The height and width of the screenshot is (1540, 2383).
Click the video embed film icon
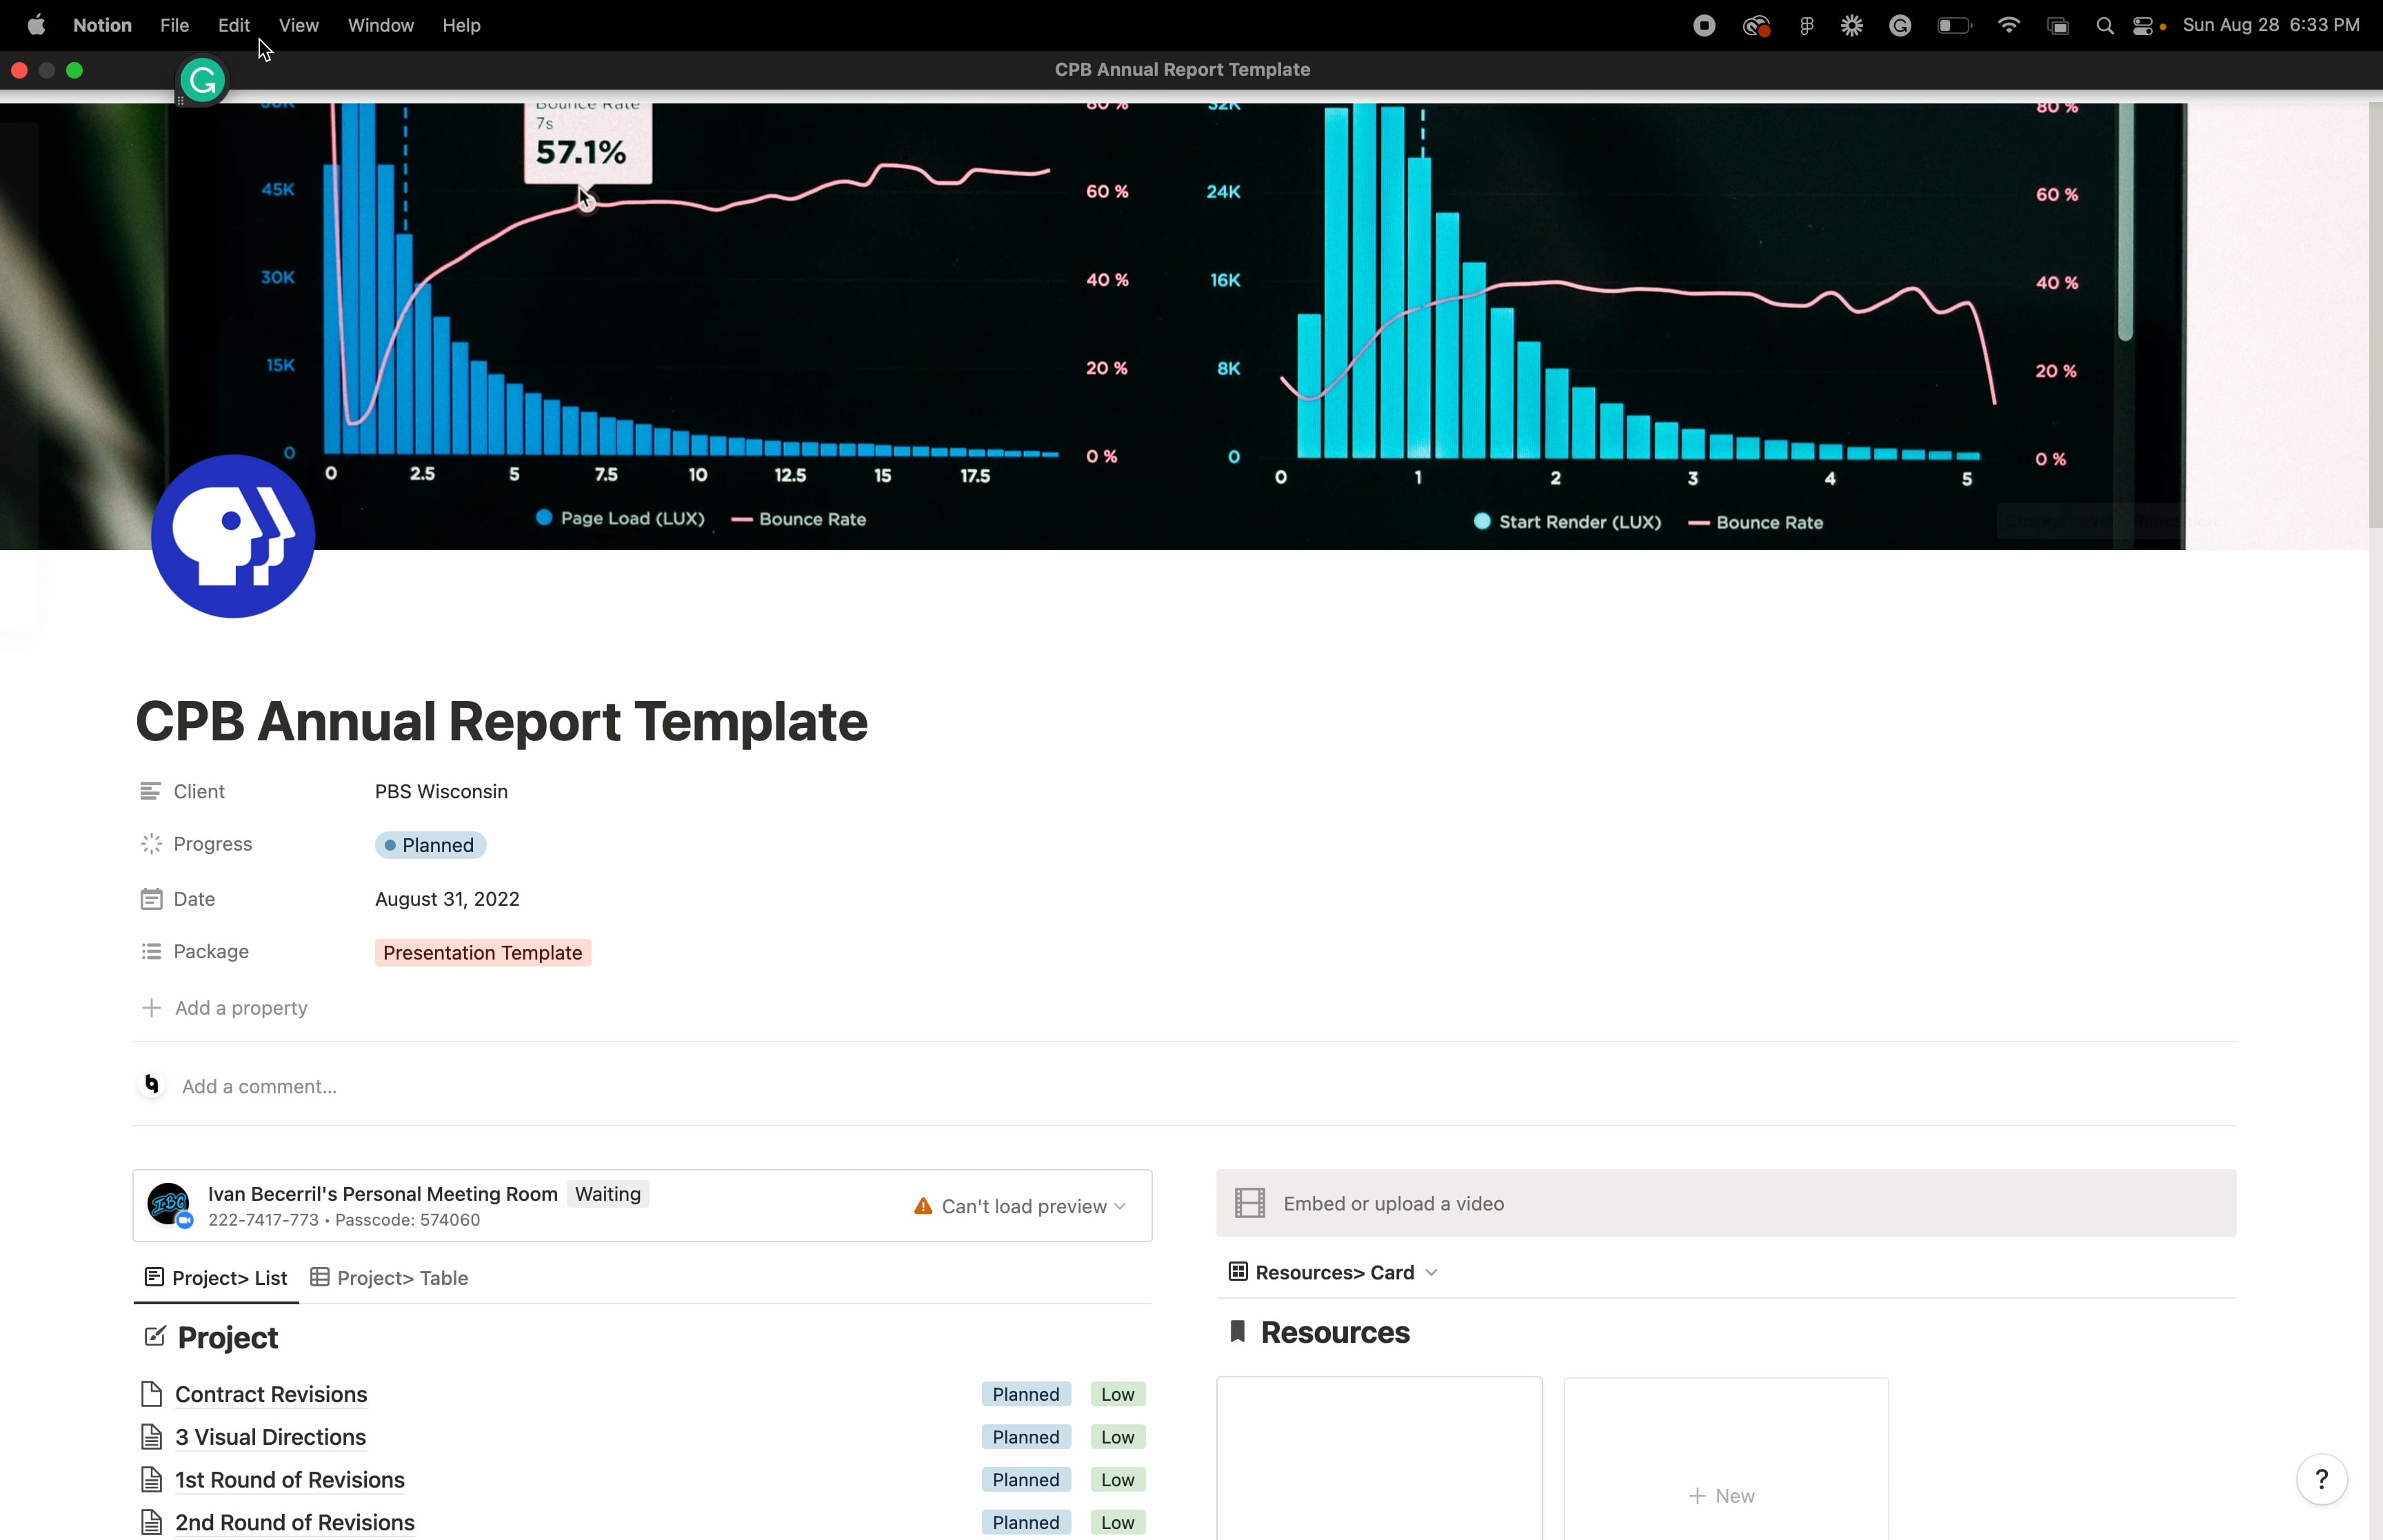coord(1249,1203)
